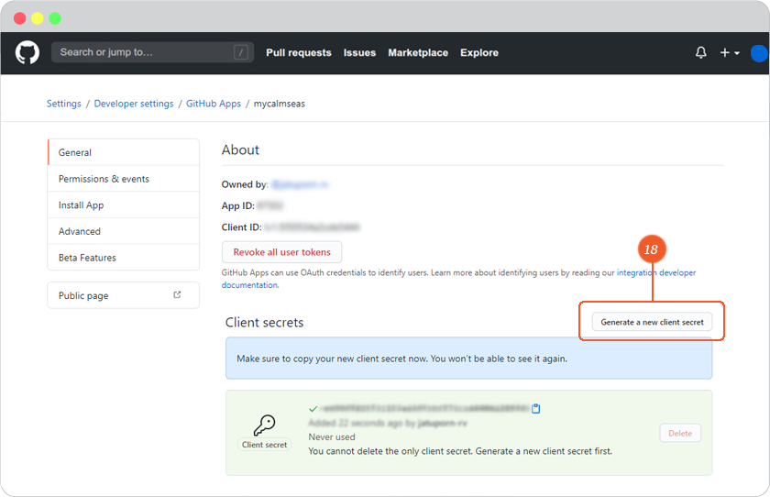Click Revoke all user tokens button

click(282, 252)
